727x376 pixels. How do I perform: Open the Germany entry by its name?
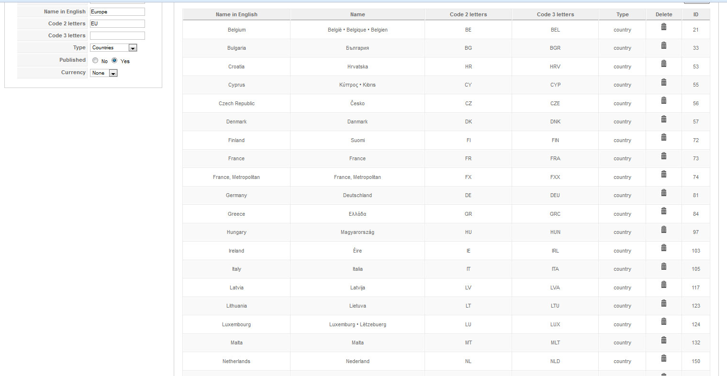pyautogui.click(x=236, y=195)
